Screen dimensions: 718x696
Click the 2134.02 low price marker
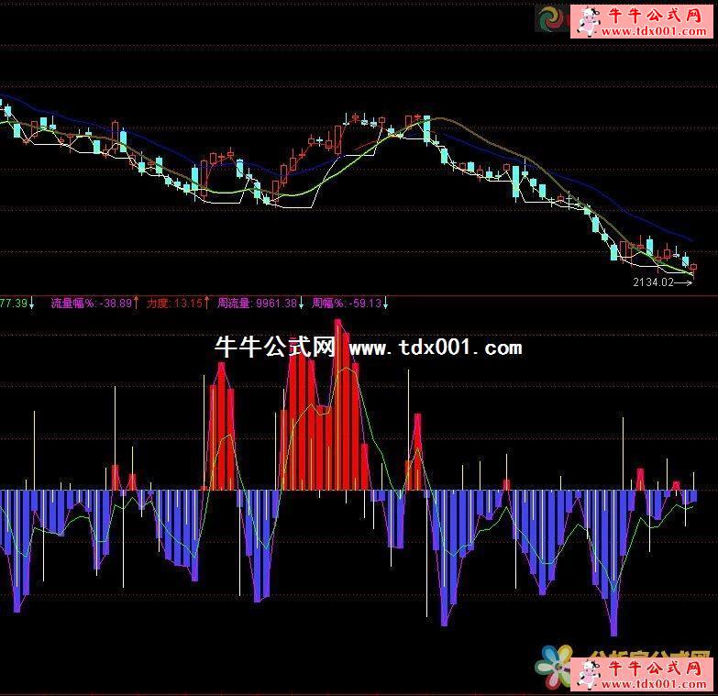point(653,283)
